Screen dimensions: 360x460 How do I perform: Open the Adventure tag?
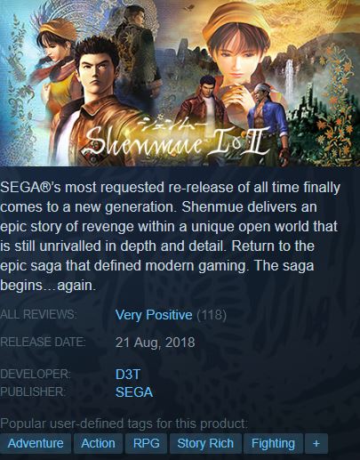click(36, 443)
